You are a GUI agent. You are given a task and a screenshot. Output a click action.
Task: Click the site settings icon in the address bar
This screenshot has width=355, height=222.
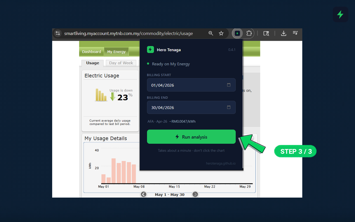coord(58,33)
